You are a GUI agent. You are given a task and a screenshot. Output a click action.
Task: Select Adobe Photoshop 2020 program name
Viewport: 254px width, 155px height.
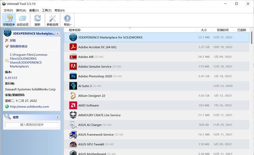pos(95,76)
